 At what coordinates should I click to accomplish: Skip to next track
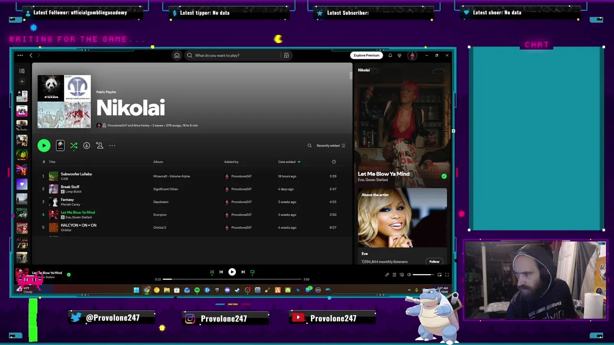point(243,272)
